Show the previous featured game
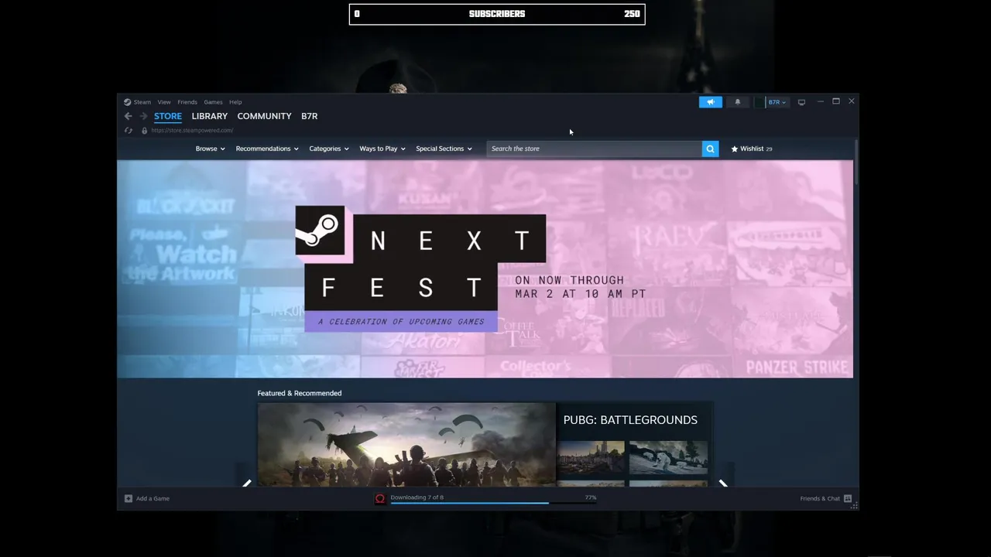 [246, 484]
